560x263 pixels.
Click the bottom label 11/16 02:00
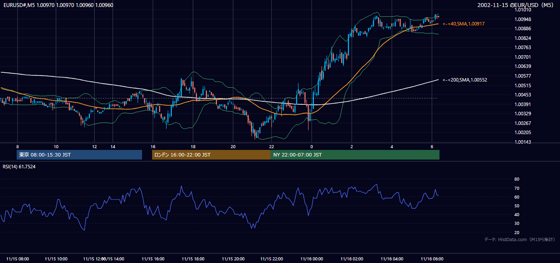tap(352, 259)
